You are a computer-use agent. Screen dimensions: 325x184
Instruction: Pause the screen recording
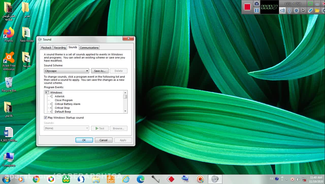pos(257,10)
